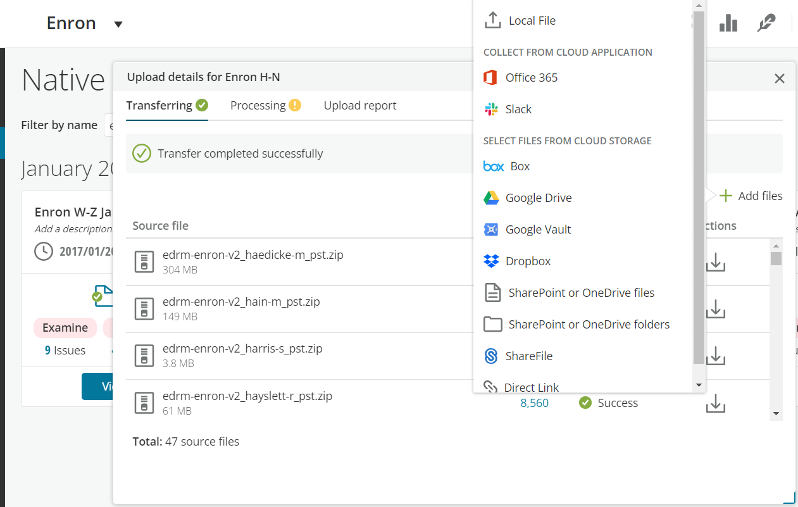Click the Source file column header
Viewport: 798px width, 507px height.
161,225
